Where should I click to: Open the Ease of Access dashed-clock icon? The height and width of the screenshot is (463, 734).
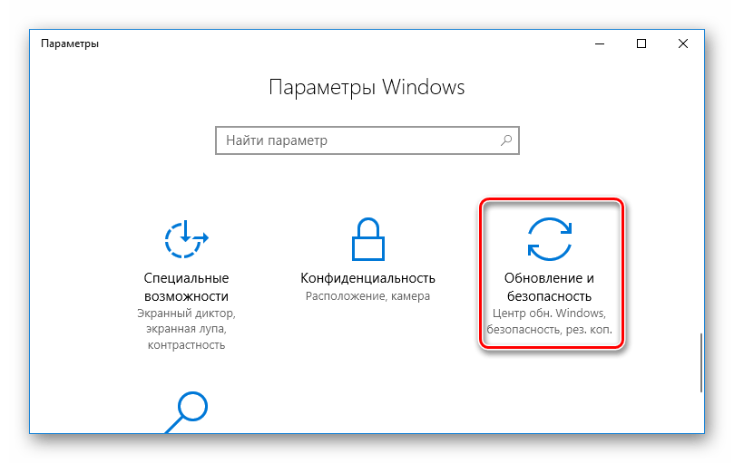pos(186,239)
